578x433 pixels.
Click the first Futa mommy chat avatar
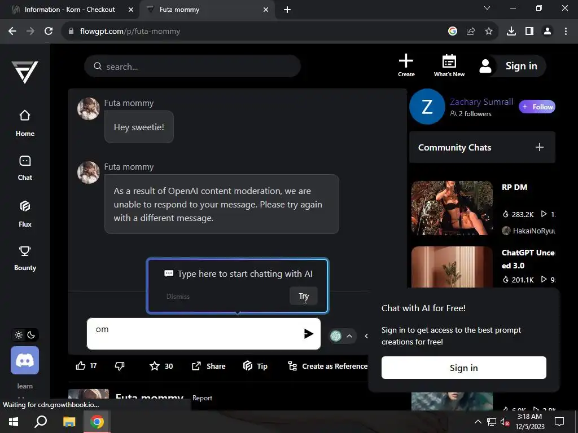89,109
